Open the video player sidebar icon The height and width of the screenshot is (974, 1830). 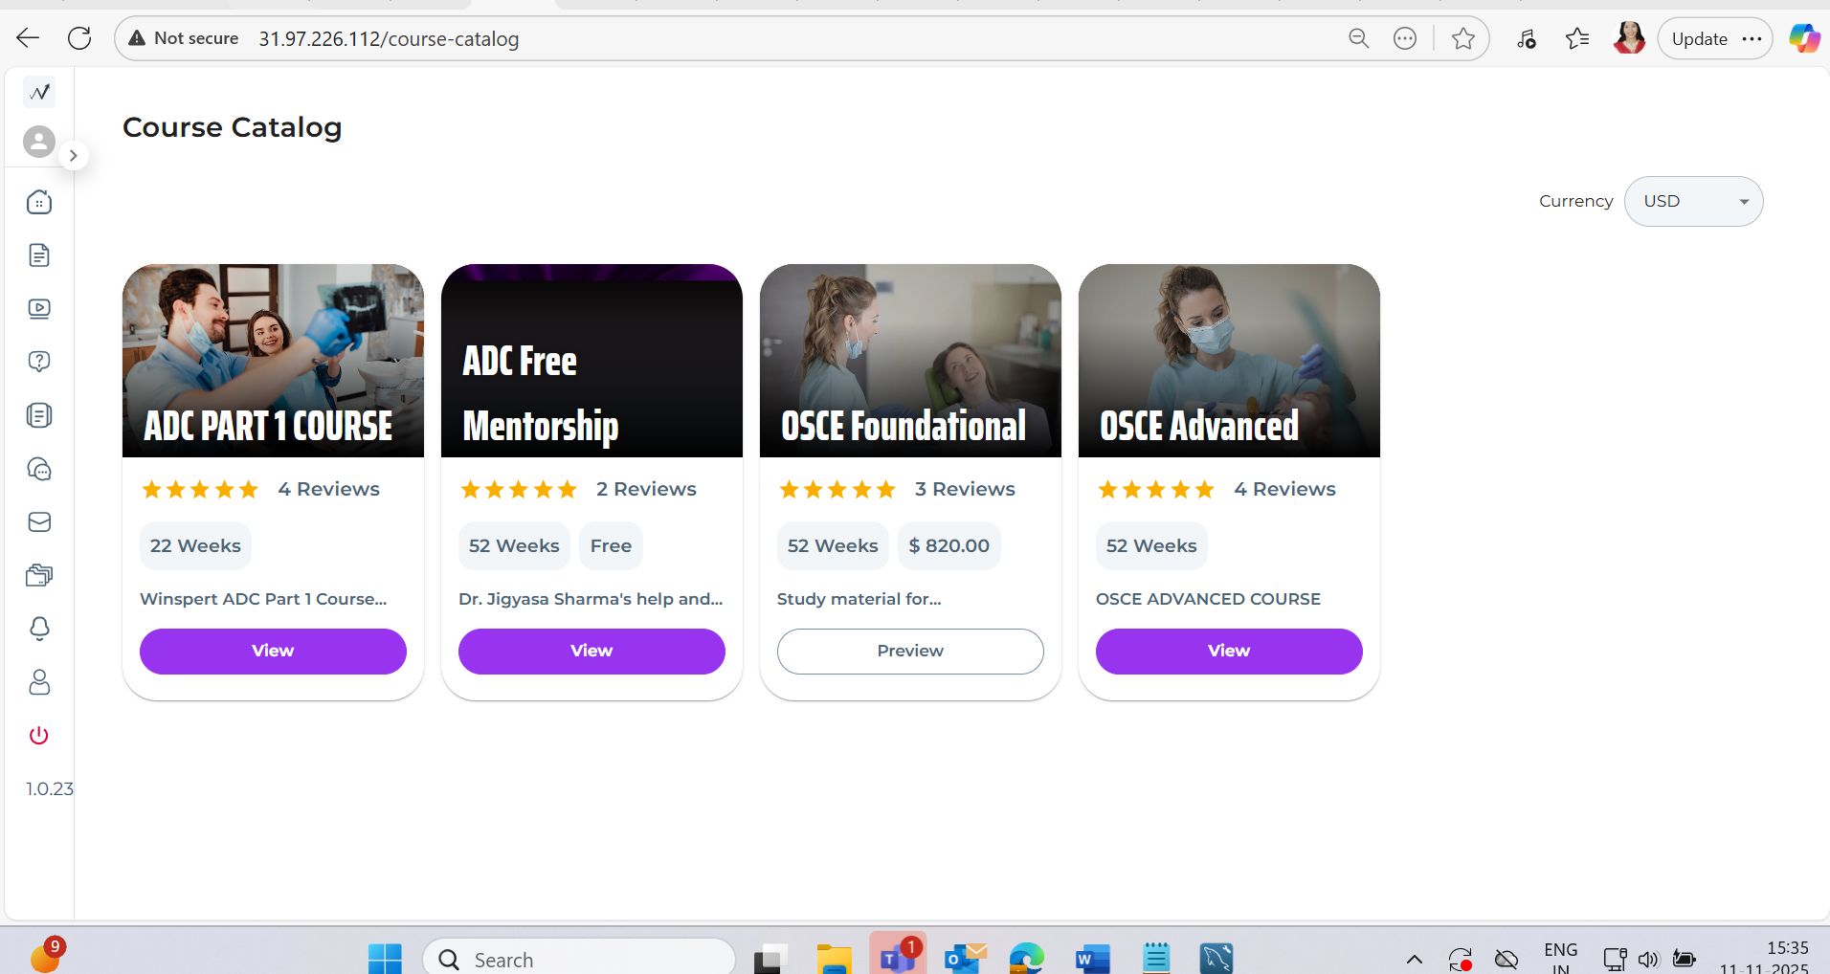[39, 308]
